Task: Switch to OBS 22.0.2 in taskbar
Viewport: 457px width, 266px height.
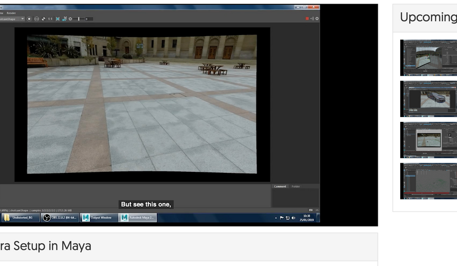Action: pos(60,218)
